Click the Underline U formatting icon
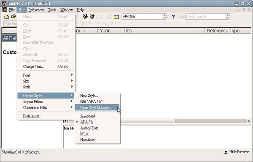253x162 pixels. pos(83,24)
